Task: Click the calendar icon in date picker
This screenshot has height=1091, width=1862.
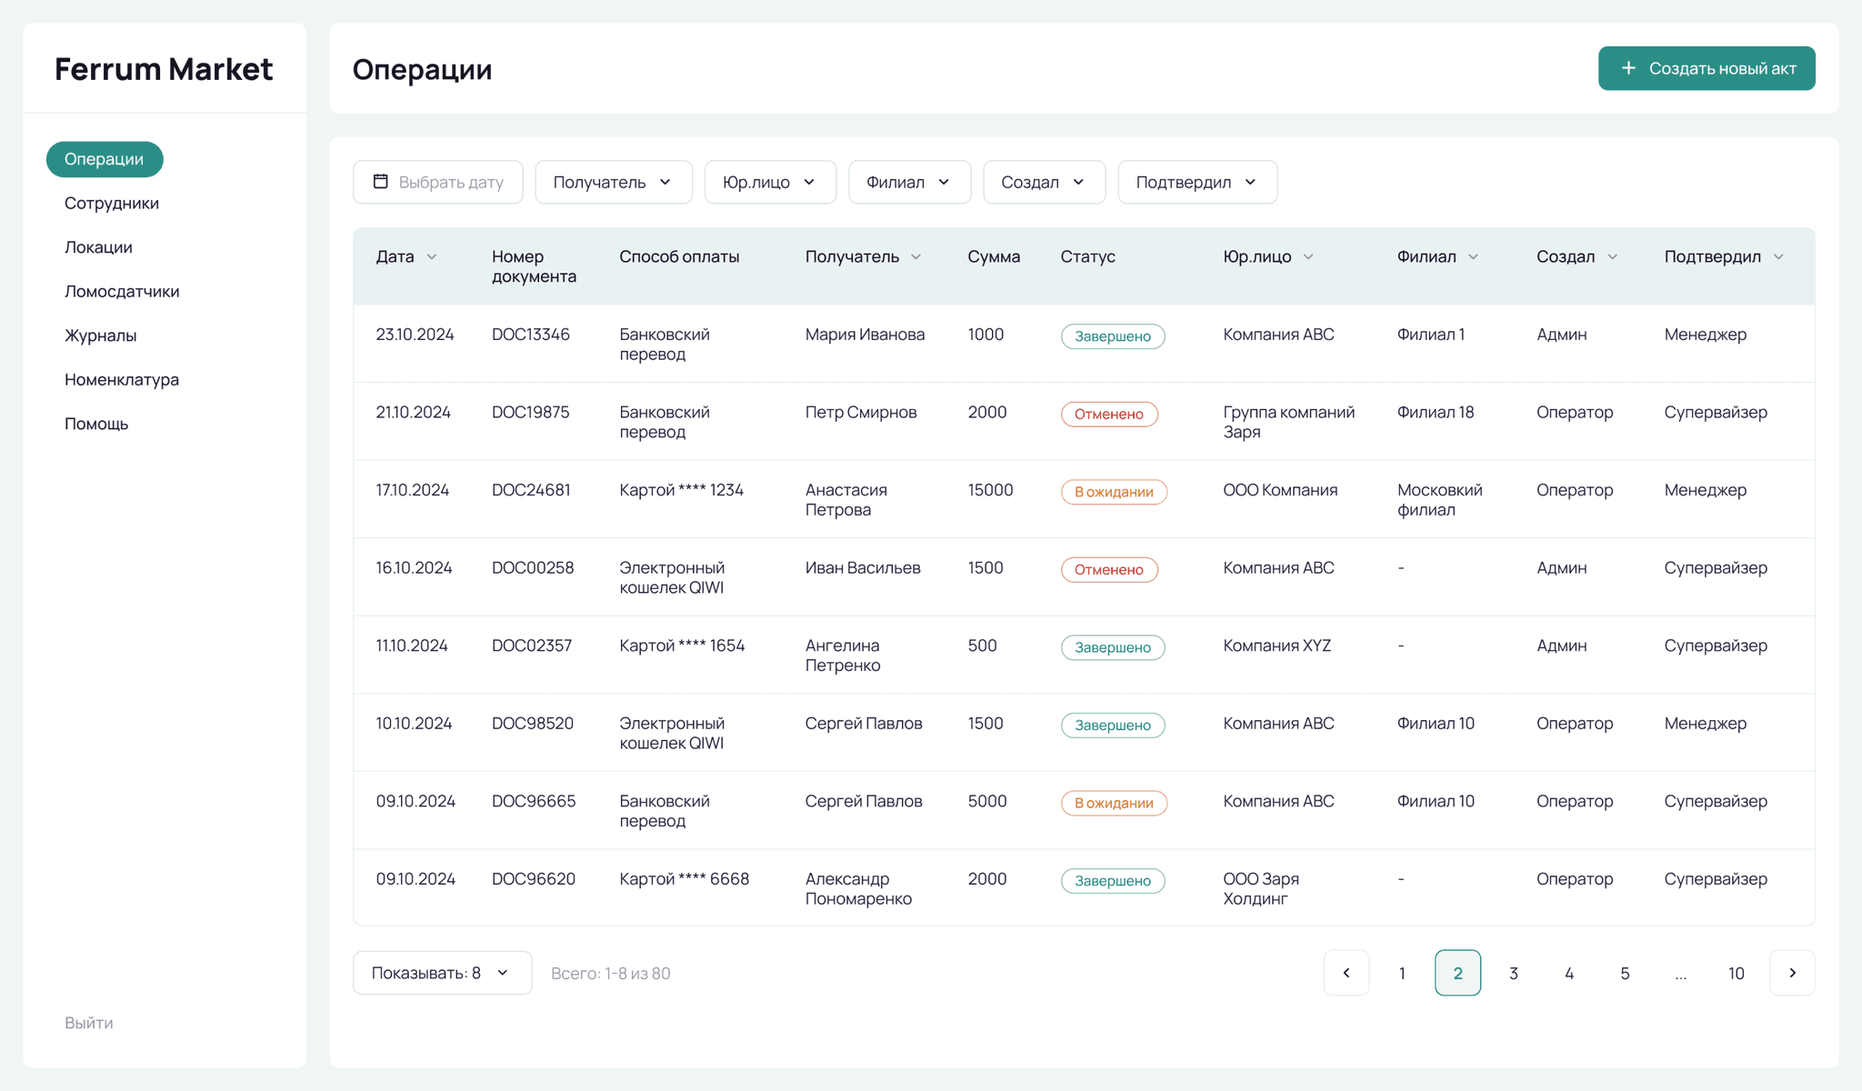Action: click(x=381, y=182)
